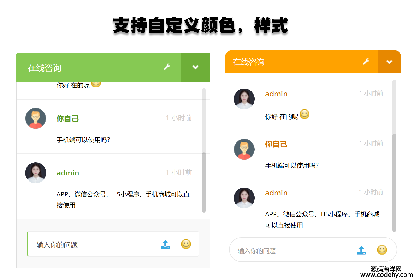
Task: Open emoji picker in orange chat input
Action: [382, 250]
